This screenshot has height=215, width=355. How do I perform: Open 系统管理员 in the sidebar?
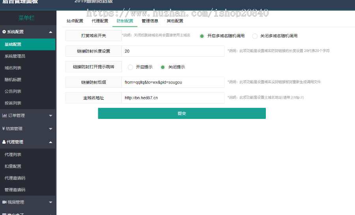point(28,56)
